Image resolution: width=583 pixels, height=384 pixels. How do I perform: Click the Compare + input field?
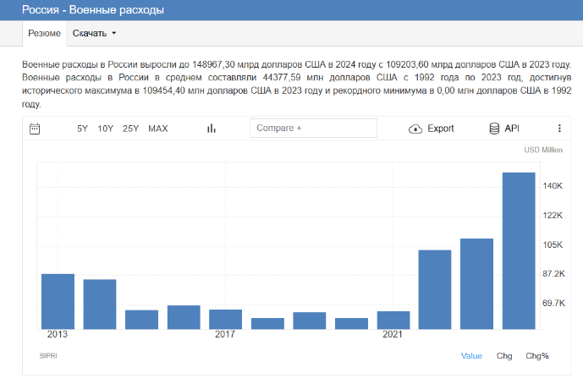coord(313,128)
